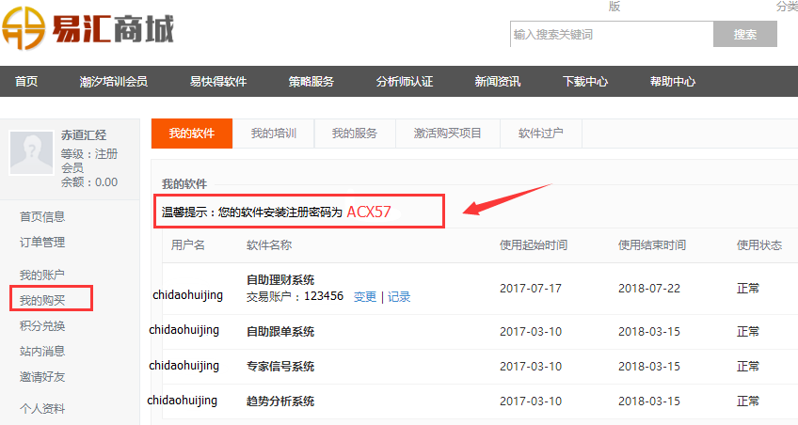Click the 软件名称 column header

(x=269, y=245)
